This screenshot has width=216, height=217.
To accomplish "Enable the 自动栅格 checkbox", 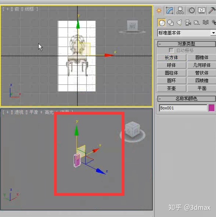I will [x=171, y=50].
